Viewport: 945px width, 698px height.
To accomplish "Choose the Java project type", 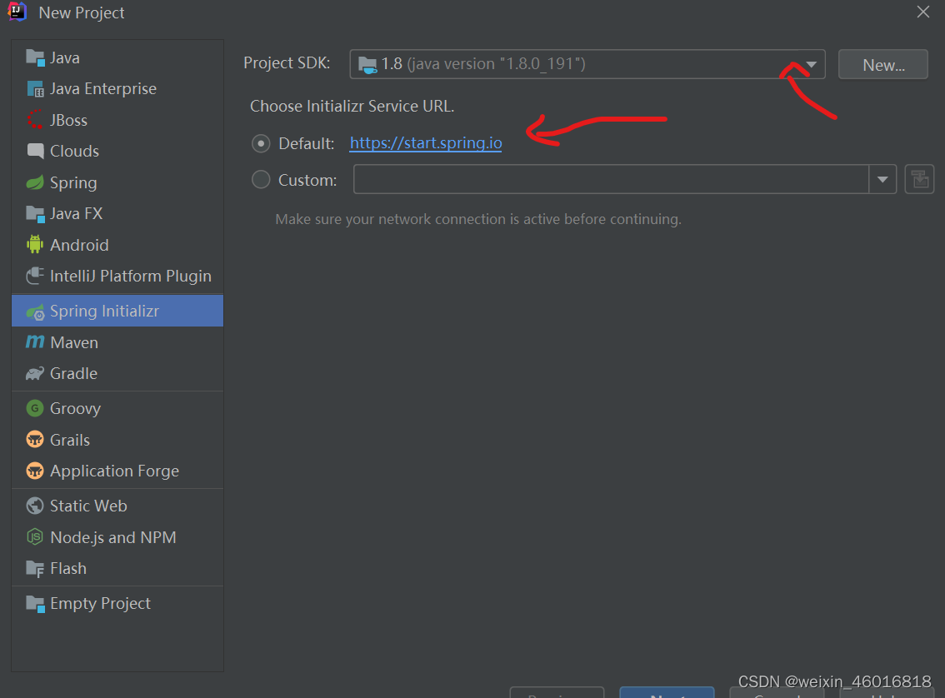I will coord(117,57).
